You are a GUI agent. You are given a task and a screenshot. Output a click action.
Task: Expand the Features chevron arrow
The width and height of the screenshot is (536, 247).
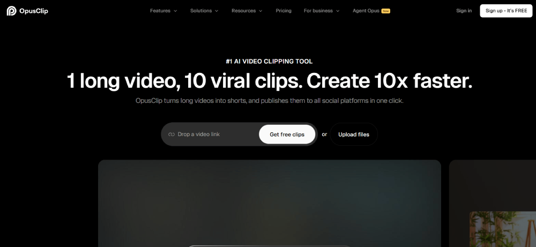point(175,11)
